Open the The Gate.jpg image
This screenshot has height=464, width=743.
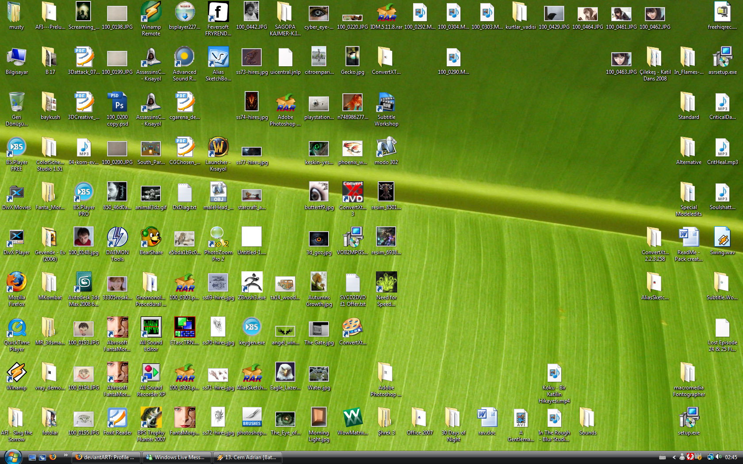pyautogui.click(x=319, y=331)
